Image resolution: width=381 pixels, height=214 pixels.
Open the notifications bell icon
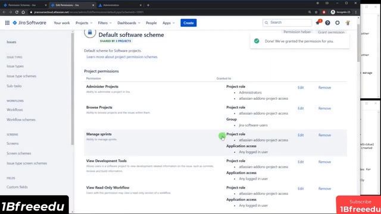pyautogui.click(x=318, y=23)
